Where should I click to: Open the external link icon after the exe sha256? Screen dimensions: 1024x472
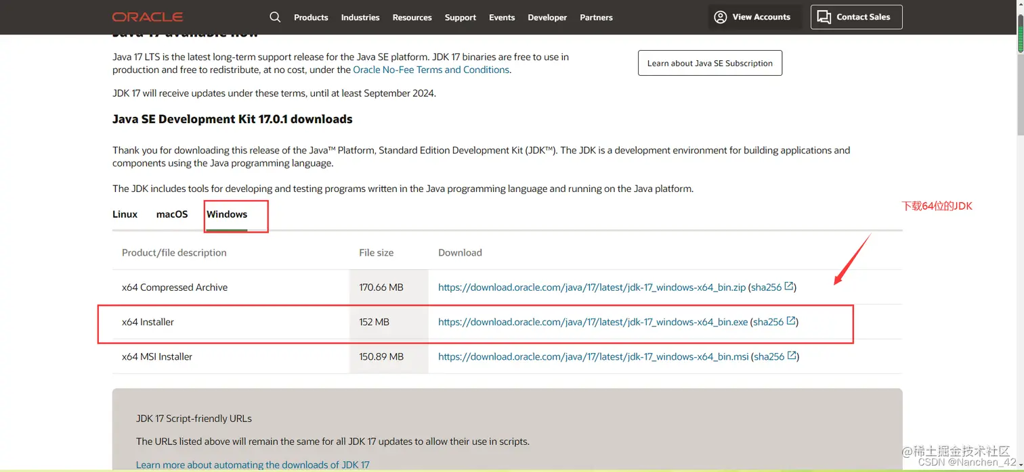point(791,322)
